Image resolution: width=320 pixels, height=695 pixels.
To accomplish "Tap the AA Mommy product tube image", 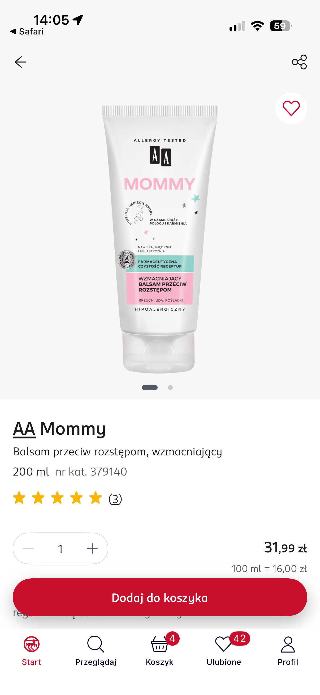I will [x=159, y=239].
